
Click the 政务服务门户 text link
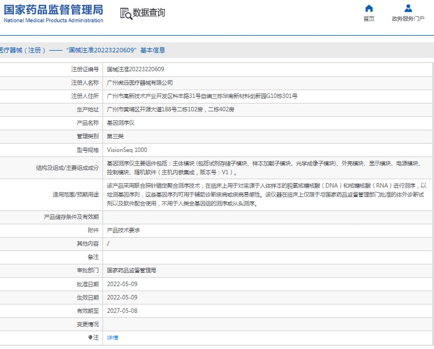coord(408,18)
